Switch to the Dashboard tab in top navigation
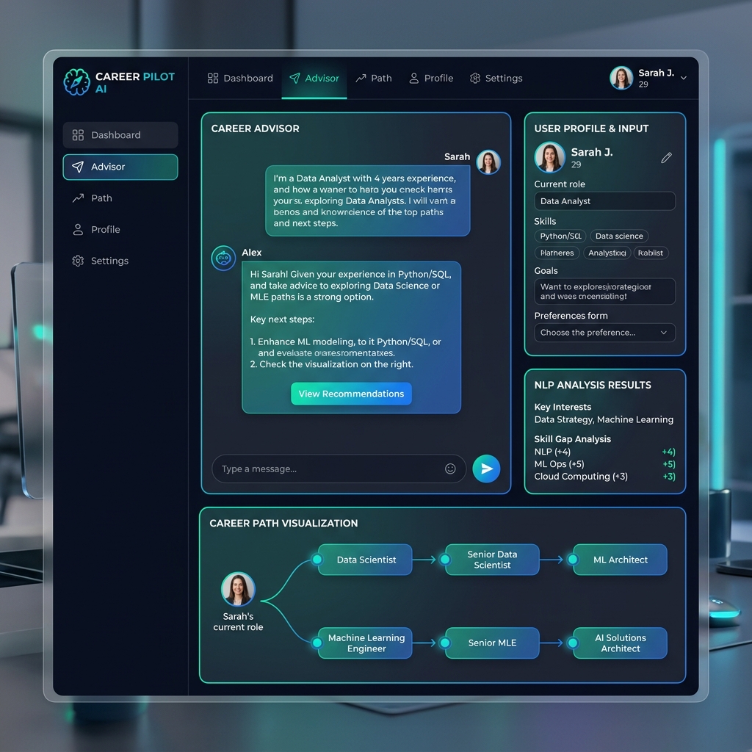 click(240, 78)
